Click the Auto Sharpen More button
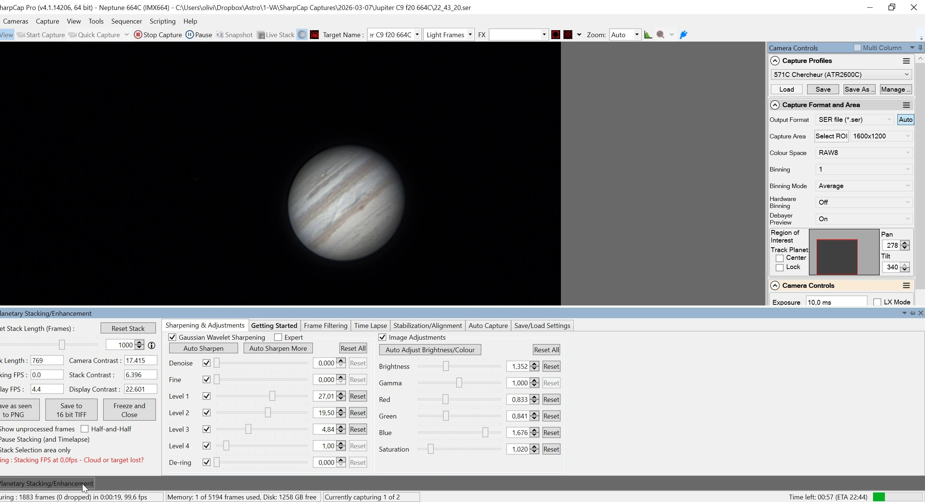The image size is (925, 502). click(x=278, y=348)
